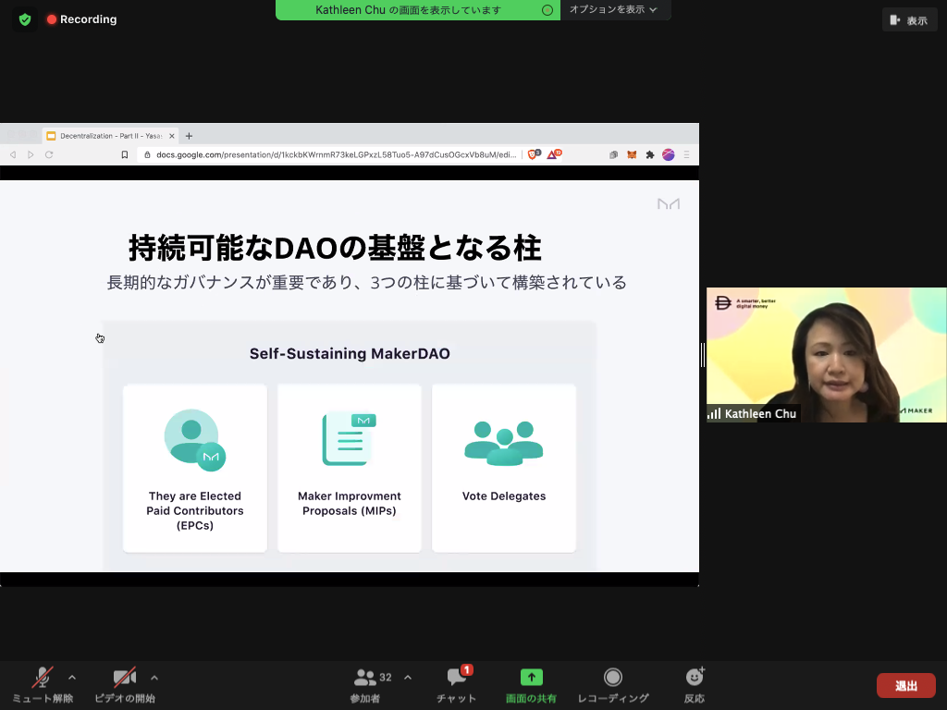
Task: Click the Elected Paid Contributors card icon
Action: pyautogui.click(x=194, y=440)
